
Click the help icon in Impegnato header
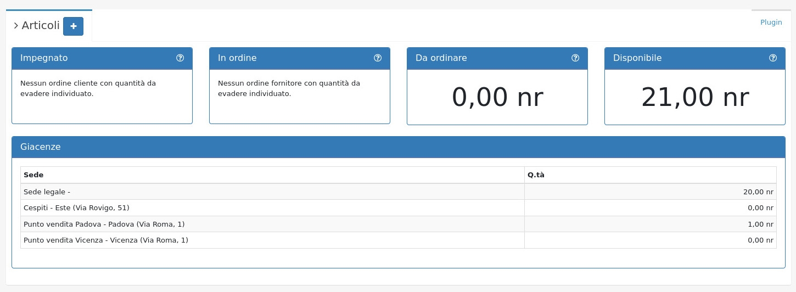point(180,58)
